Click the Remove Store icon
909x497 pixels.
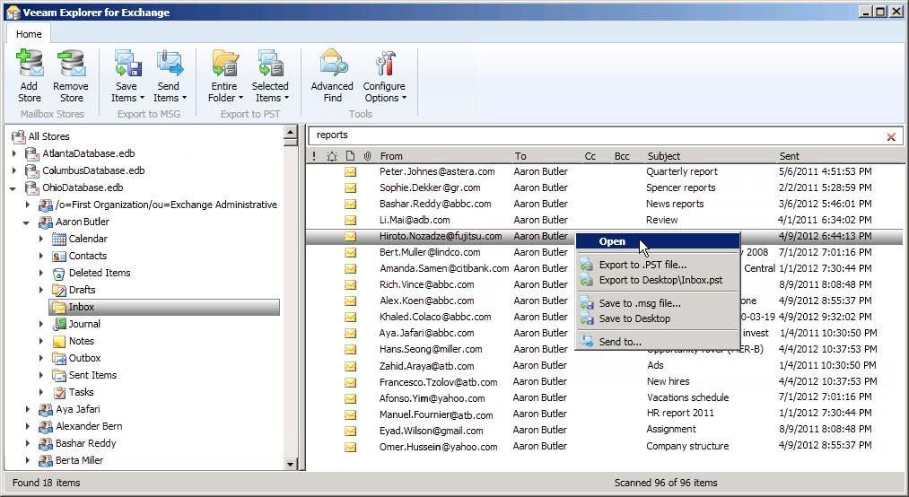(71, 64)
